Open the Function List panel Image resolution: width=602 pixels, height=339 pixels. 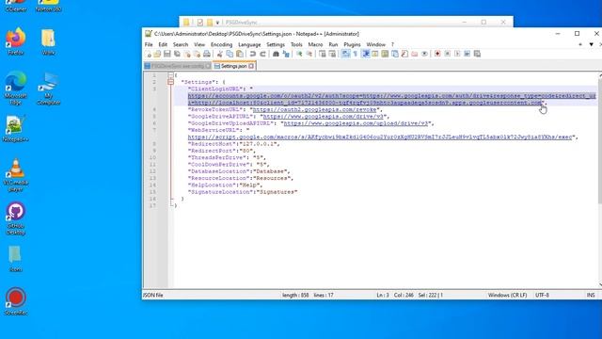click(x=404, y=54)
